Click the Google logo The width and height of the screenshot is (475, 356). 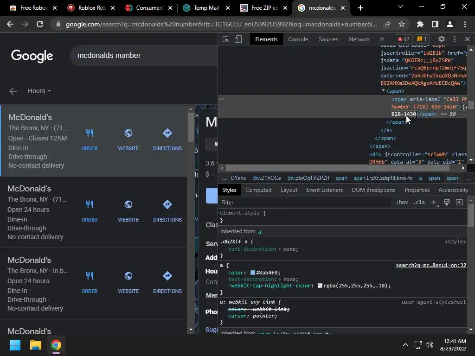(x=32, y=56)
